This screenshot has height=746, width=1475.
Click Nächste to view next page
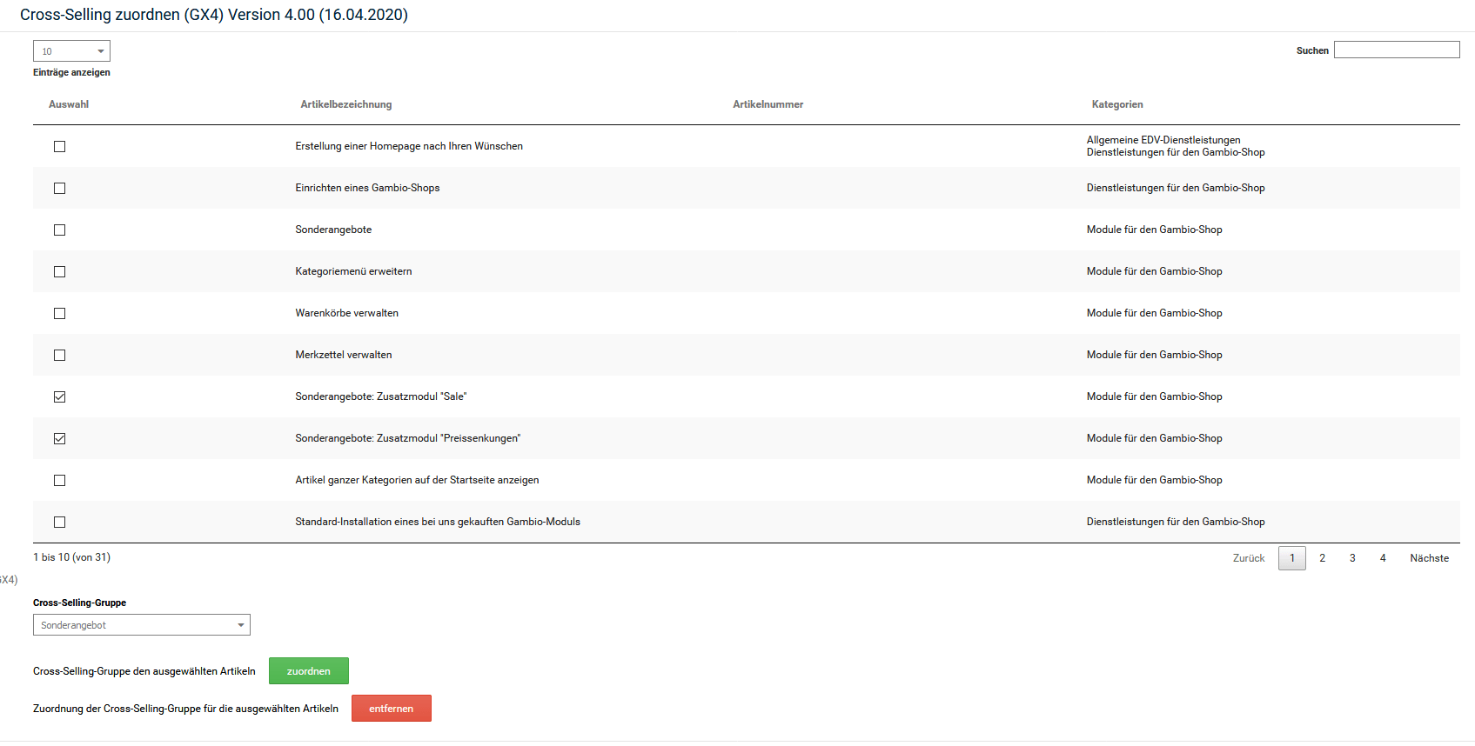click(1429, 558)
